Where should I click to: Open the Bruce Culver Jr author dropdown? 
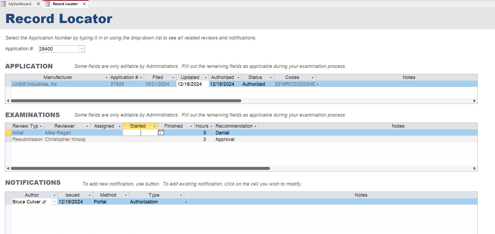click(54, 202)
